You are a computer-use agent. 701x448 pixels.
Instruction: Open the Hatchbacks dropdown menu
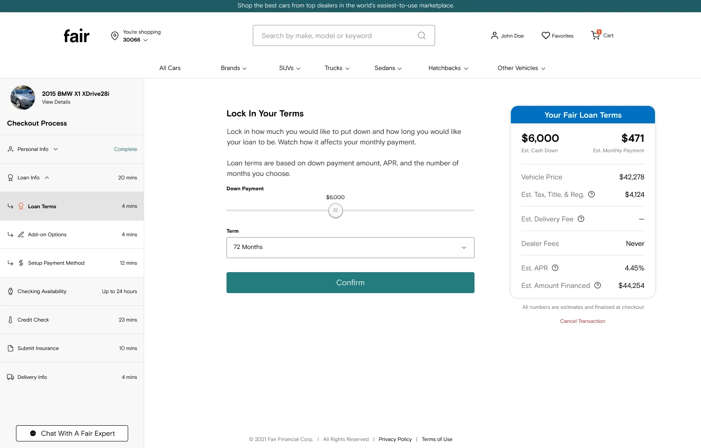click(448, 68)
